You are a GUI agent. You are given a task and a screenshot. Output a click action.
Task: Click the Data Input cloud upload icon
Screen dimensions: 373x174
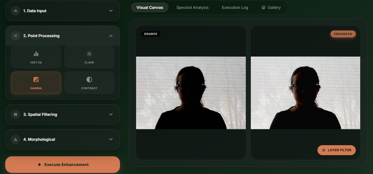16,11
